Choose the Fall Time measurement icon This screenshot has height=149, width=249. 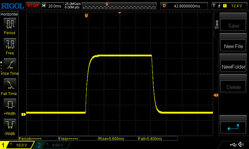click(x=10, y=85)
